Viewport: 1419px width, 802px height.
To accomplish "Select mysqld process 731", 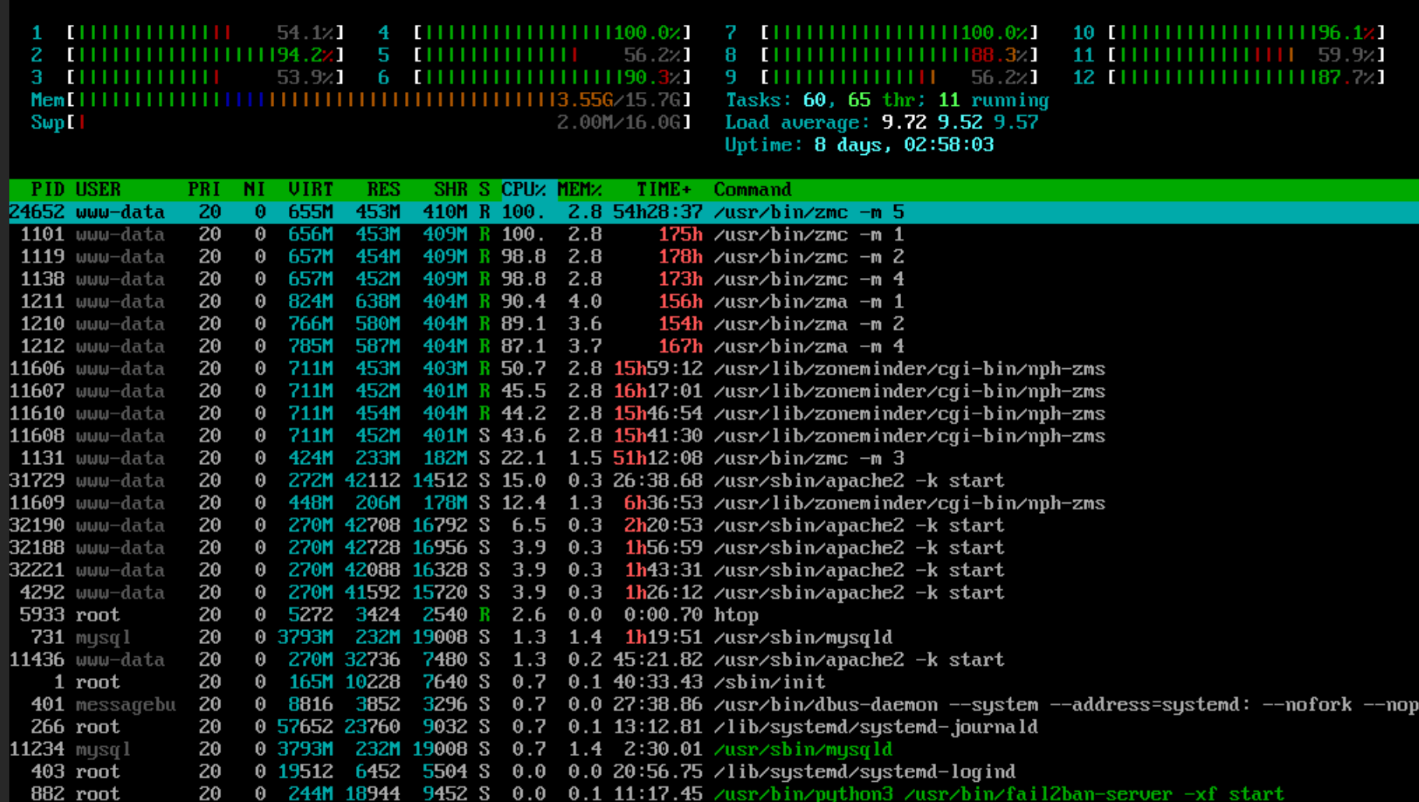I will (x=713, y=638).
